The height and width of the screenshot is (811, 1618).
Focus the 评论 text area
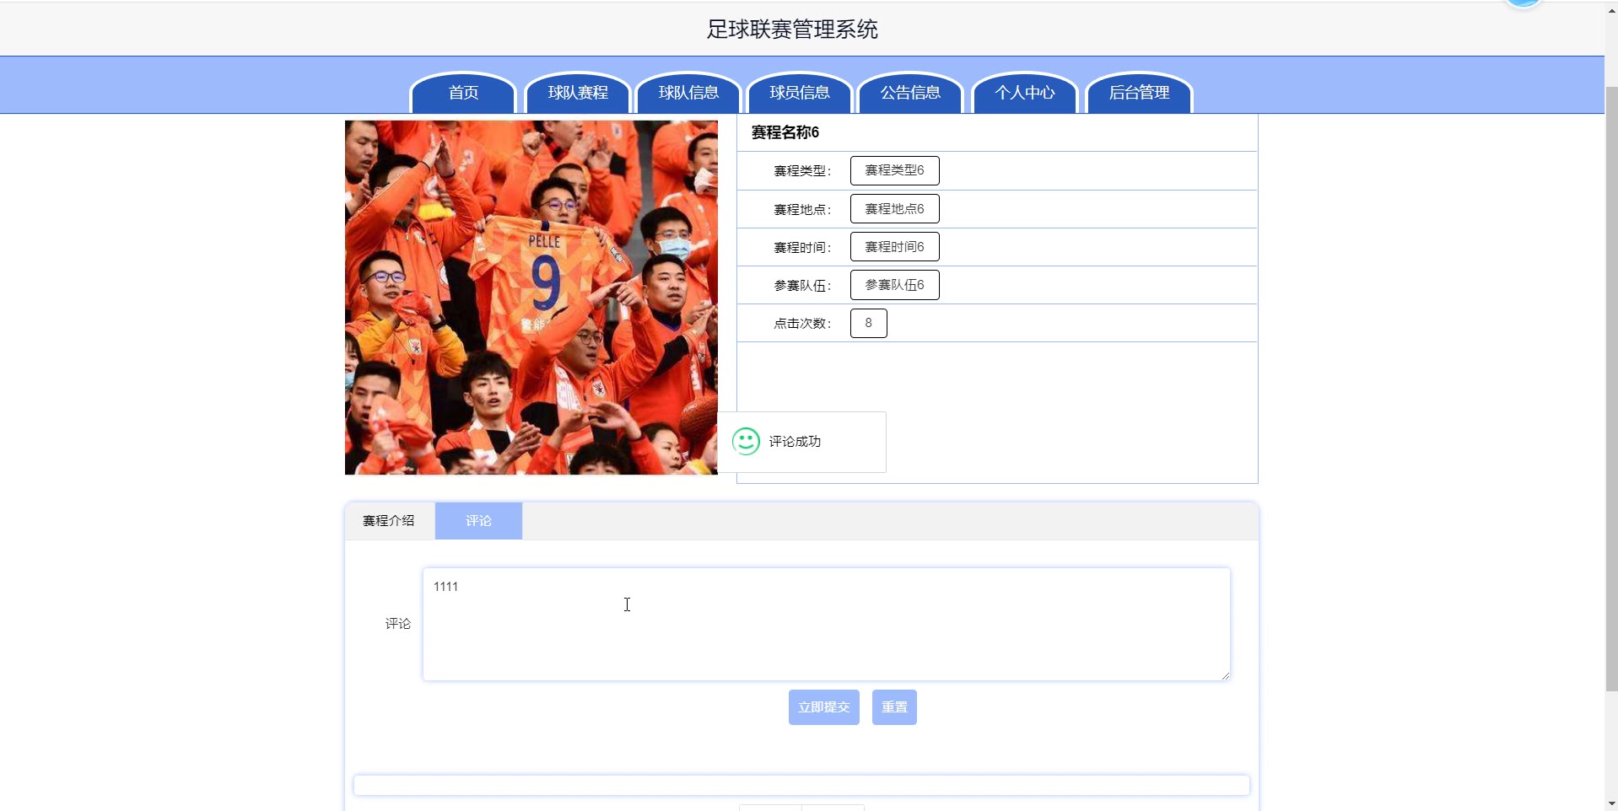click(x=827, y=624)
